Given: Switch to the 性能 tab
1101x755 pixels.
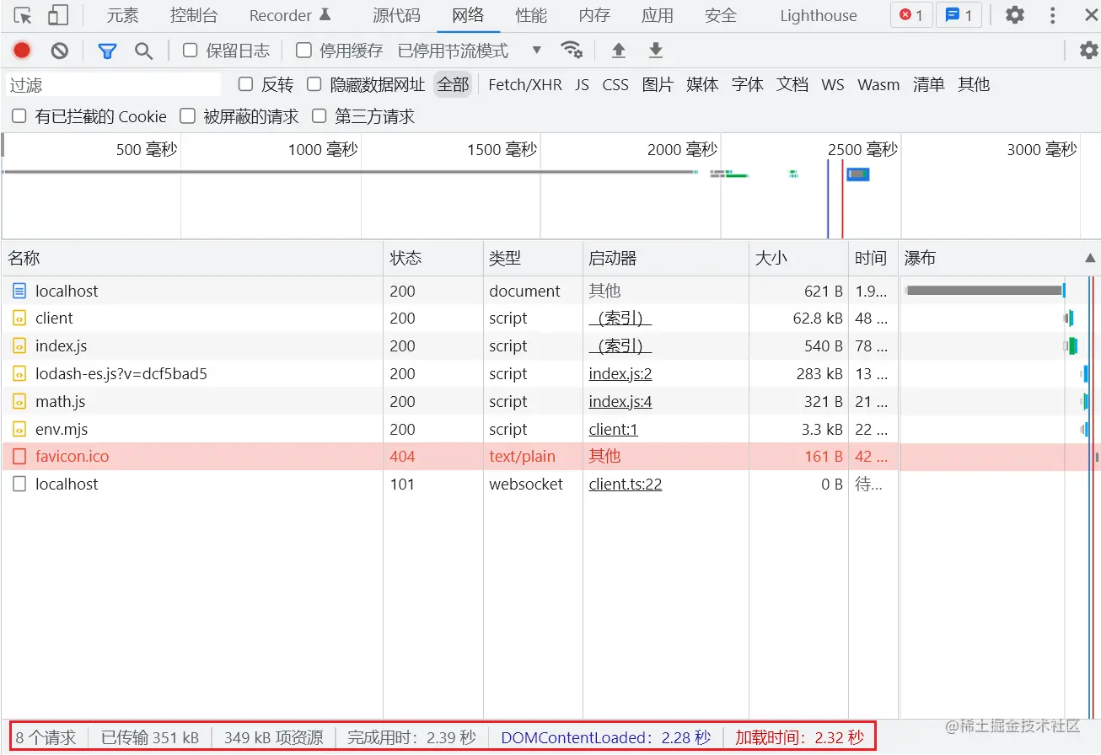Looking at the screenshot, I should pyautogui.click(x=531, y=15).
